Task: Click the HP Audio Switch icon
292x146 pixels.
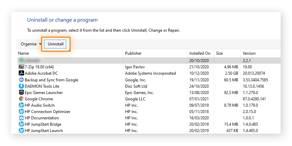Action: (21, 105)
